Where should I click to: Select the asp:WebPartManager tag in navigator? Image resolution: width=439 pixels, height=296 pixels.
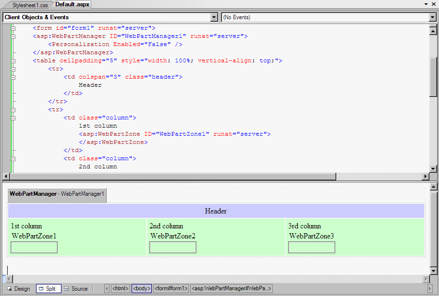point(231,288)
